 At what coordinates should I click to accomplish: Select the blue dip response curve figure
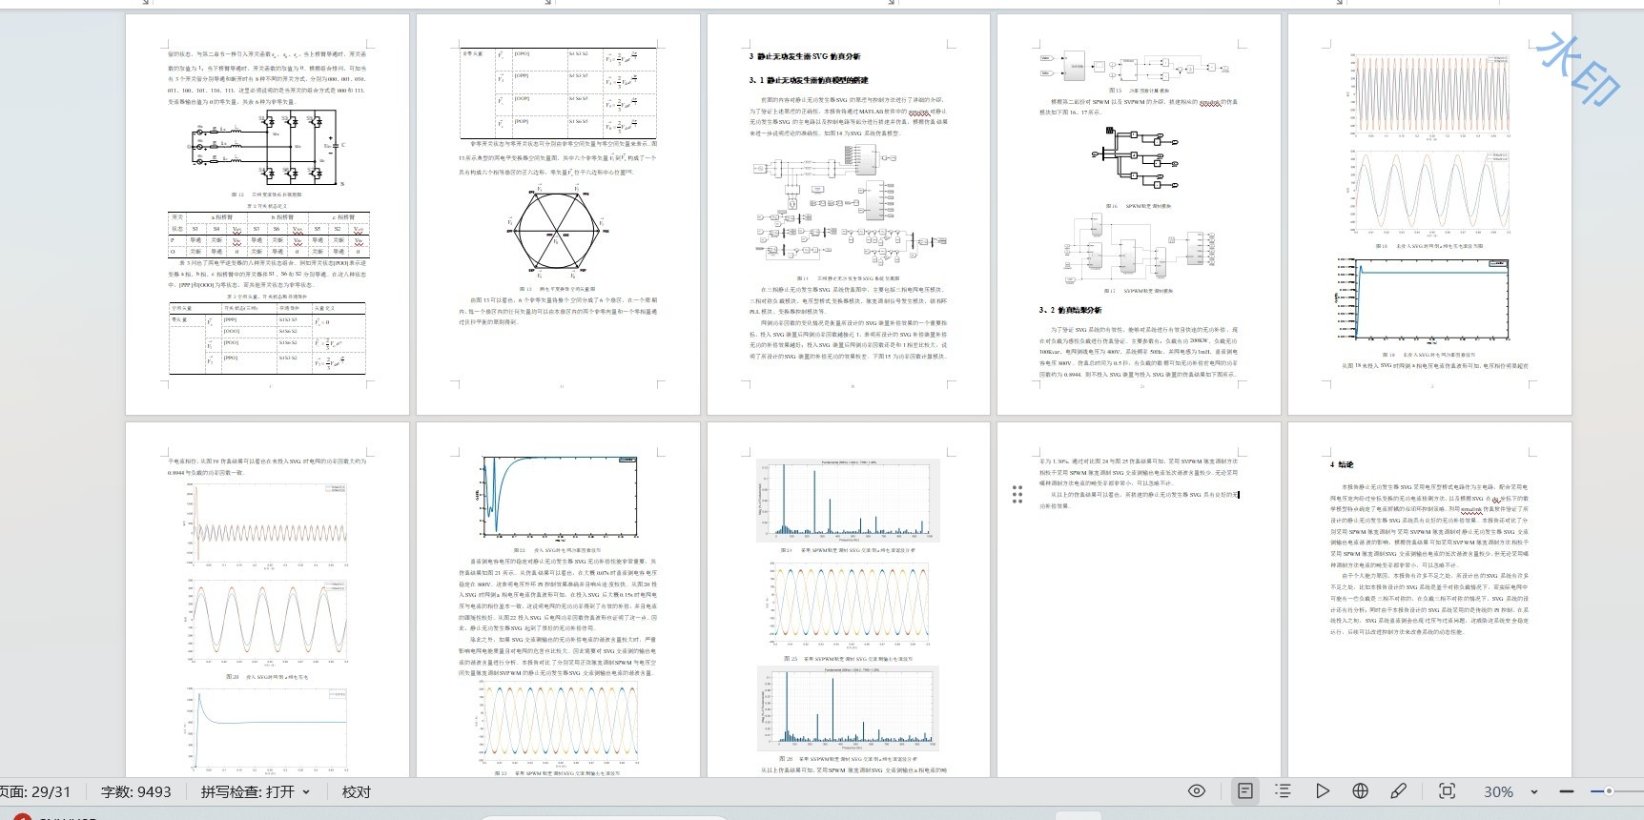(556, 500)
